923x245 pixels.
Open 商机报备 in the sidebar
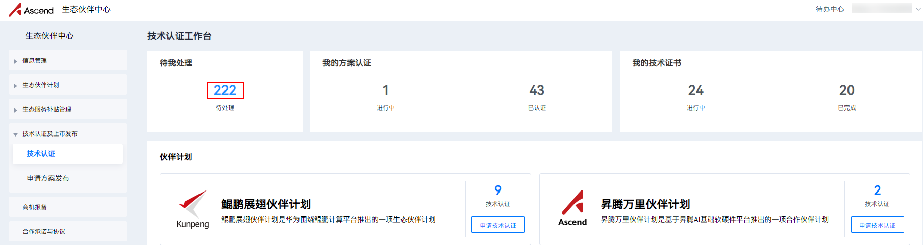coord(68,207)
